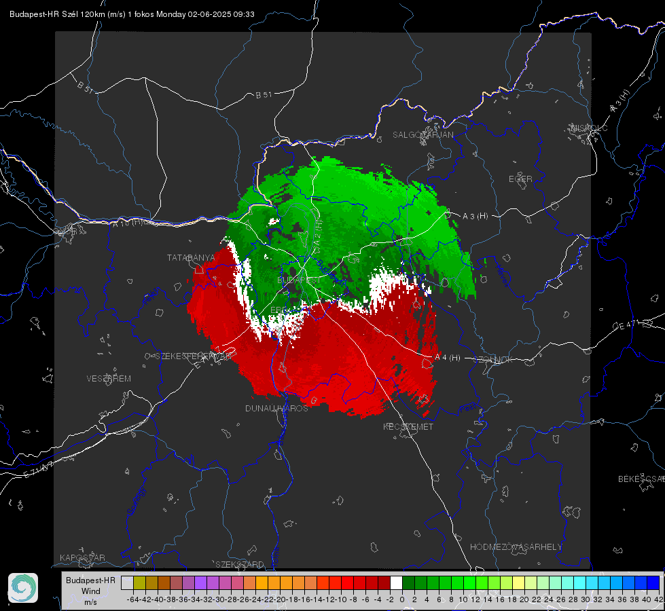665x611 pixels.
Task: Click the white swatch between -2 and 0
Action: click(396, 582)
